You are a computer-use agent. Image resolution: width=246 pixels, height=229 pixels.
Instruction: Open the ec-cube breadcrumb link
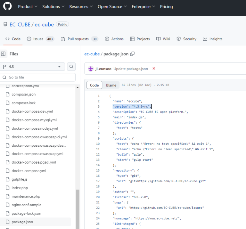coord(92,54)
